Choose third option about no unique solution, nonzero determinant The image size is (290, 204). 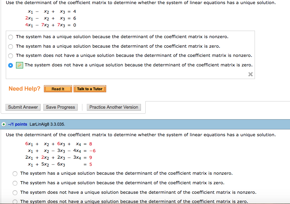[11, 56]
